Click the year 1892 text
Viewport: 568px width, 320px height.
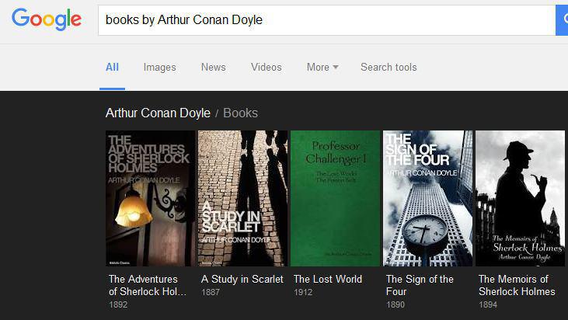[x=118, y=304]
